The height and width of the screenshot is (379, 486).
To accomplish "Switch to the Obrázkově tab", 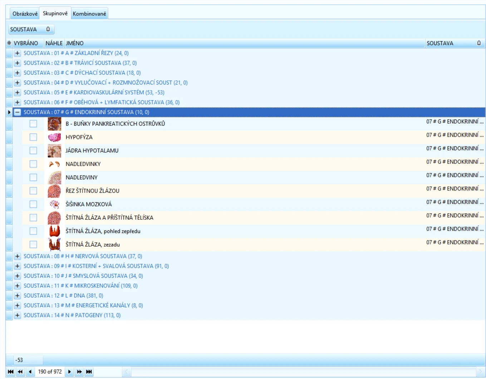I will pos(25,14).
